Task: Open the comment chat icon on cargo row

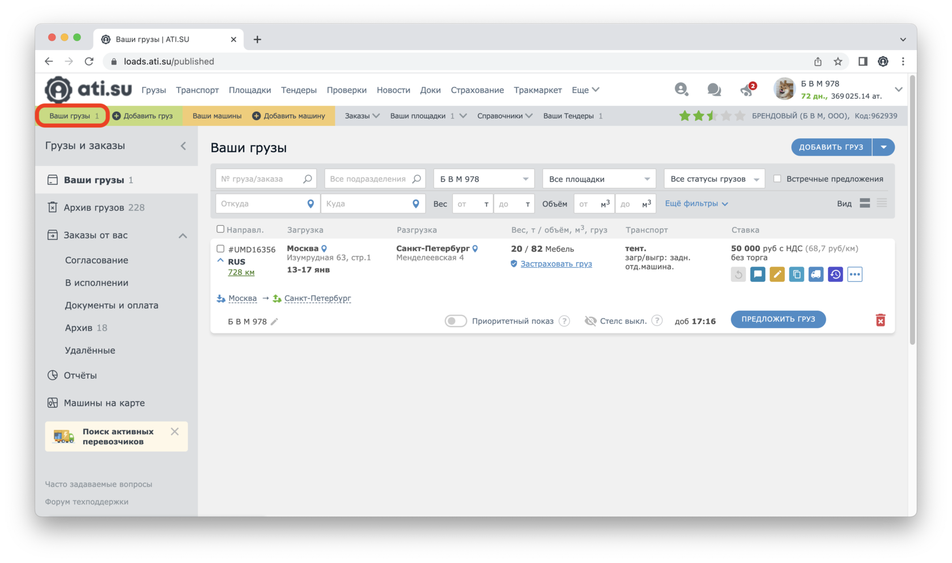Action: click(758, 274)
